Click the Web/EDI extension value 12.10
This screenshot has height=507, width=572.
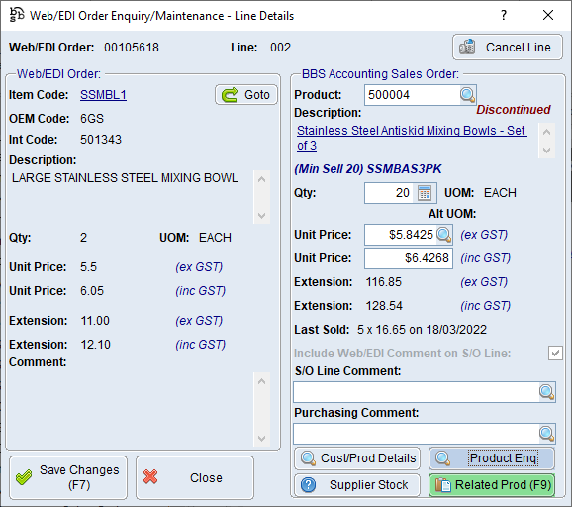click(x=95, y=345)
